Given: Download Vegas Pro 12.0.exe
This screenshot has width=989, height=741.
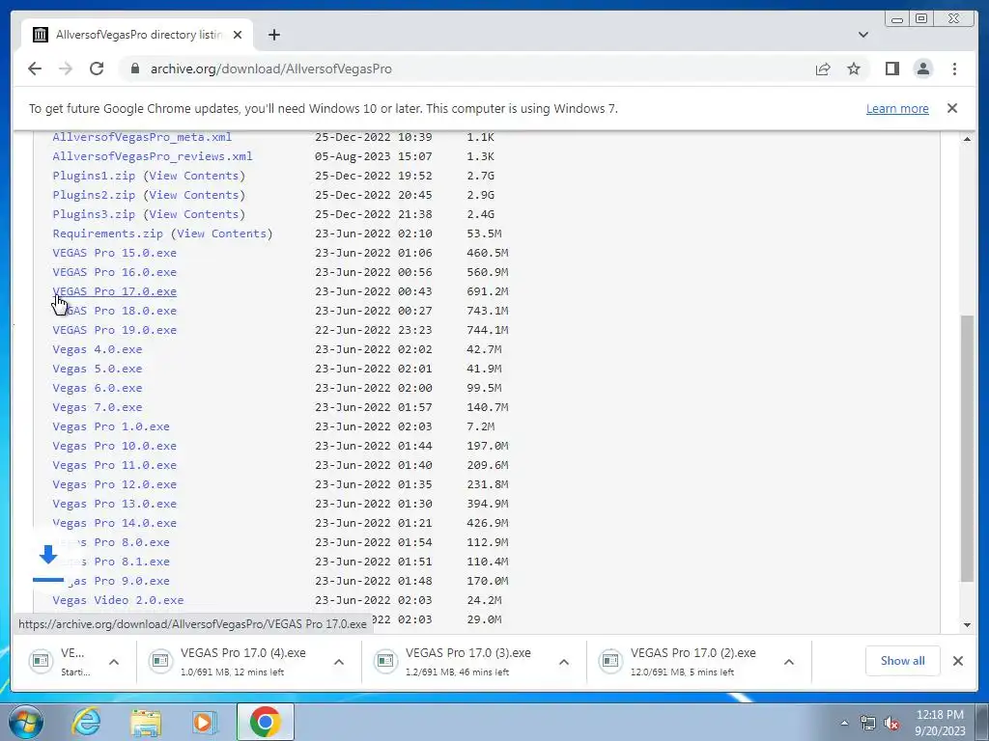Looking at the screenshot, I should (x=114, y=484).
